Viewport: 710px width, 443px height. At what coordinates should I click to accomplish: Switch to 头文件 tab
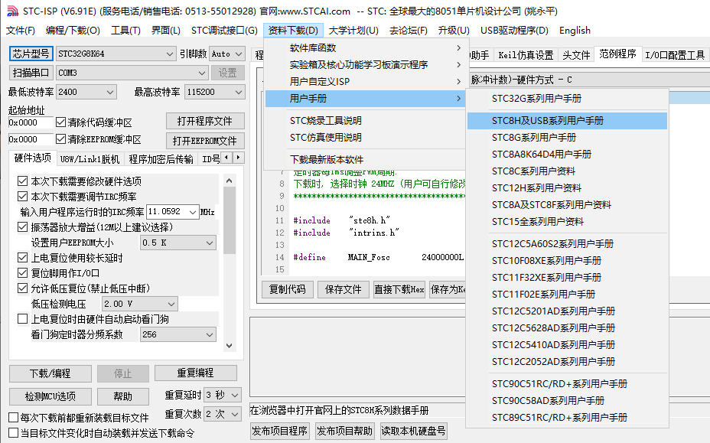pos(576,55)
